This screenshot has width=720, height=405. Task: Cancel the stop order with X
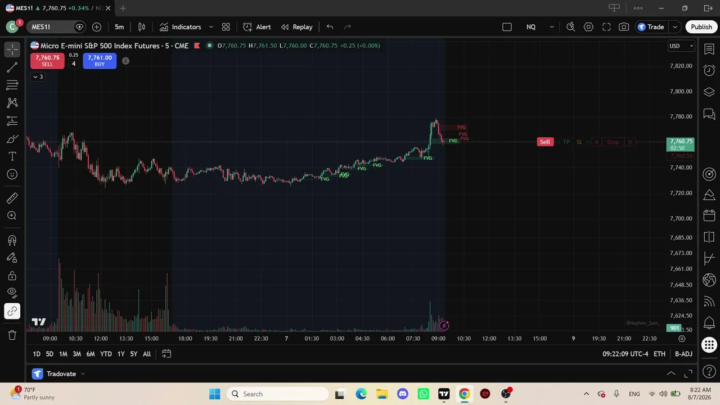pos(630,142)
